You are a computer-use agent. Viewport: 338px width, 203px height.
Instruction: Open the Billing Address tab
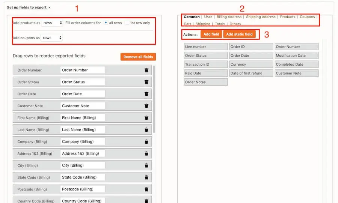[x=229, y=17]
